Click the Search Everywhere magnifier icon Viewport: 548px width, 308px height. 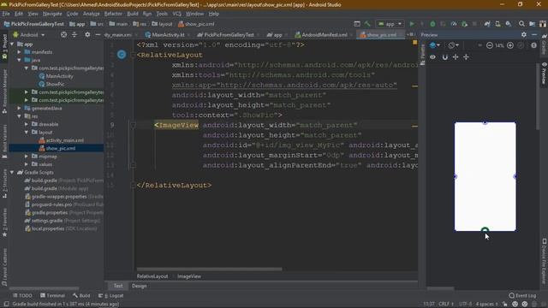pyautogui.click(x=521, y=24)
